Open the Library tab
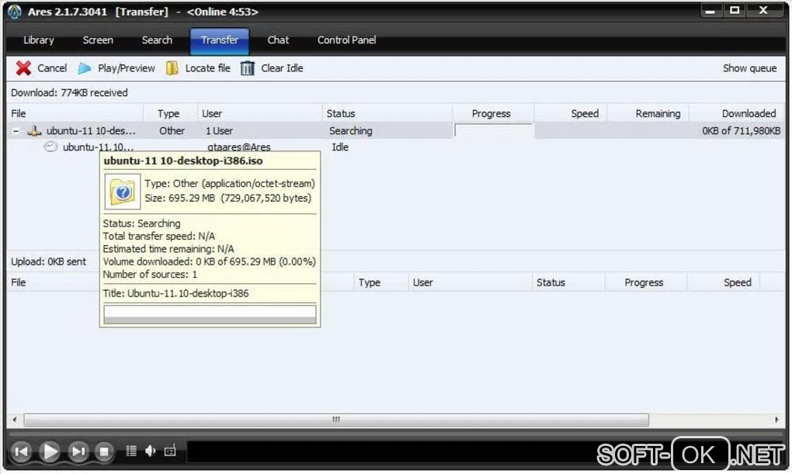Image resolution: width=792 pixels, height=474 pixels. (38, 40)
